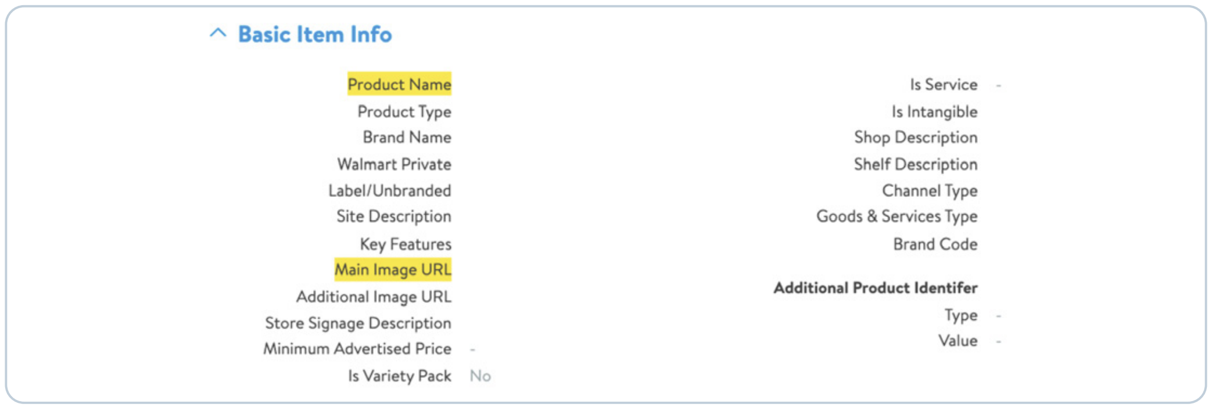Click the Store Signage Description label

coord(358,323)
